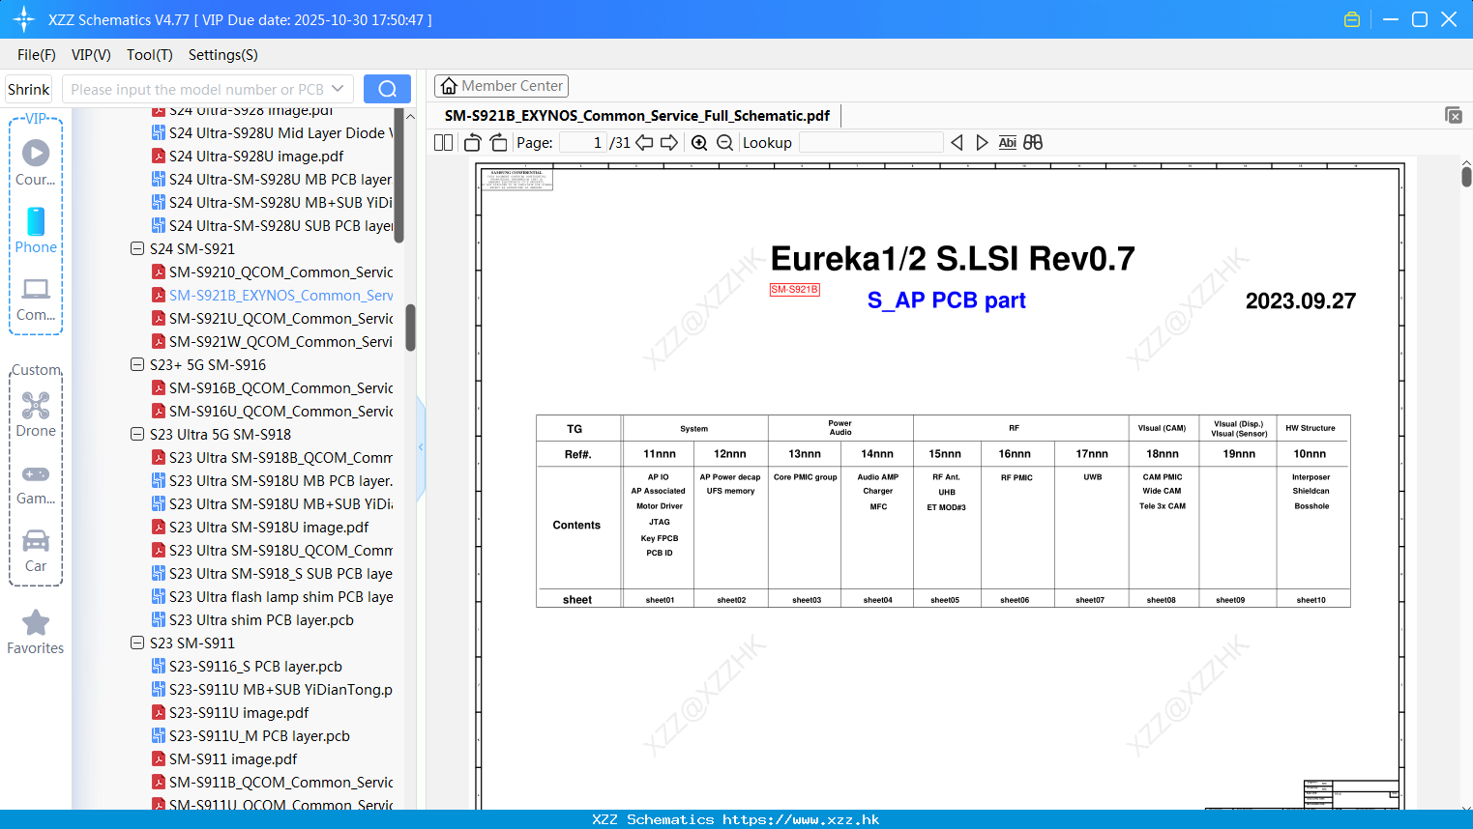Find next lookup result triangle
Viewport: 1473px width, 829px height.
(982, 142)
